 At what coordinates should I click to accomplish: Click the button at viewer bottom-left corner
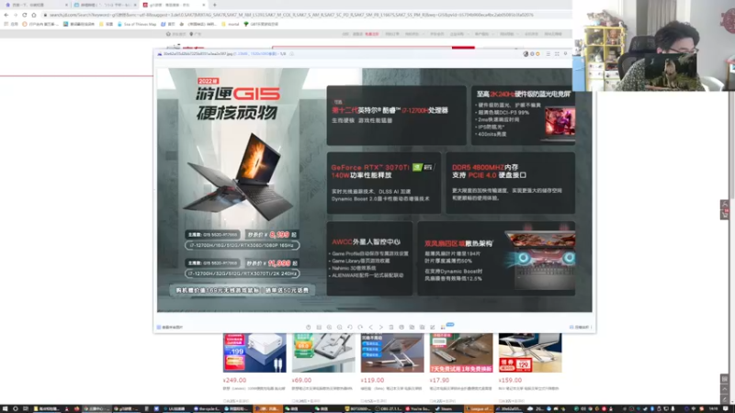point(170,328)
